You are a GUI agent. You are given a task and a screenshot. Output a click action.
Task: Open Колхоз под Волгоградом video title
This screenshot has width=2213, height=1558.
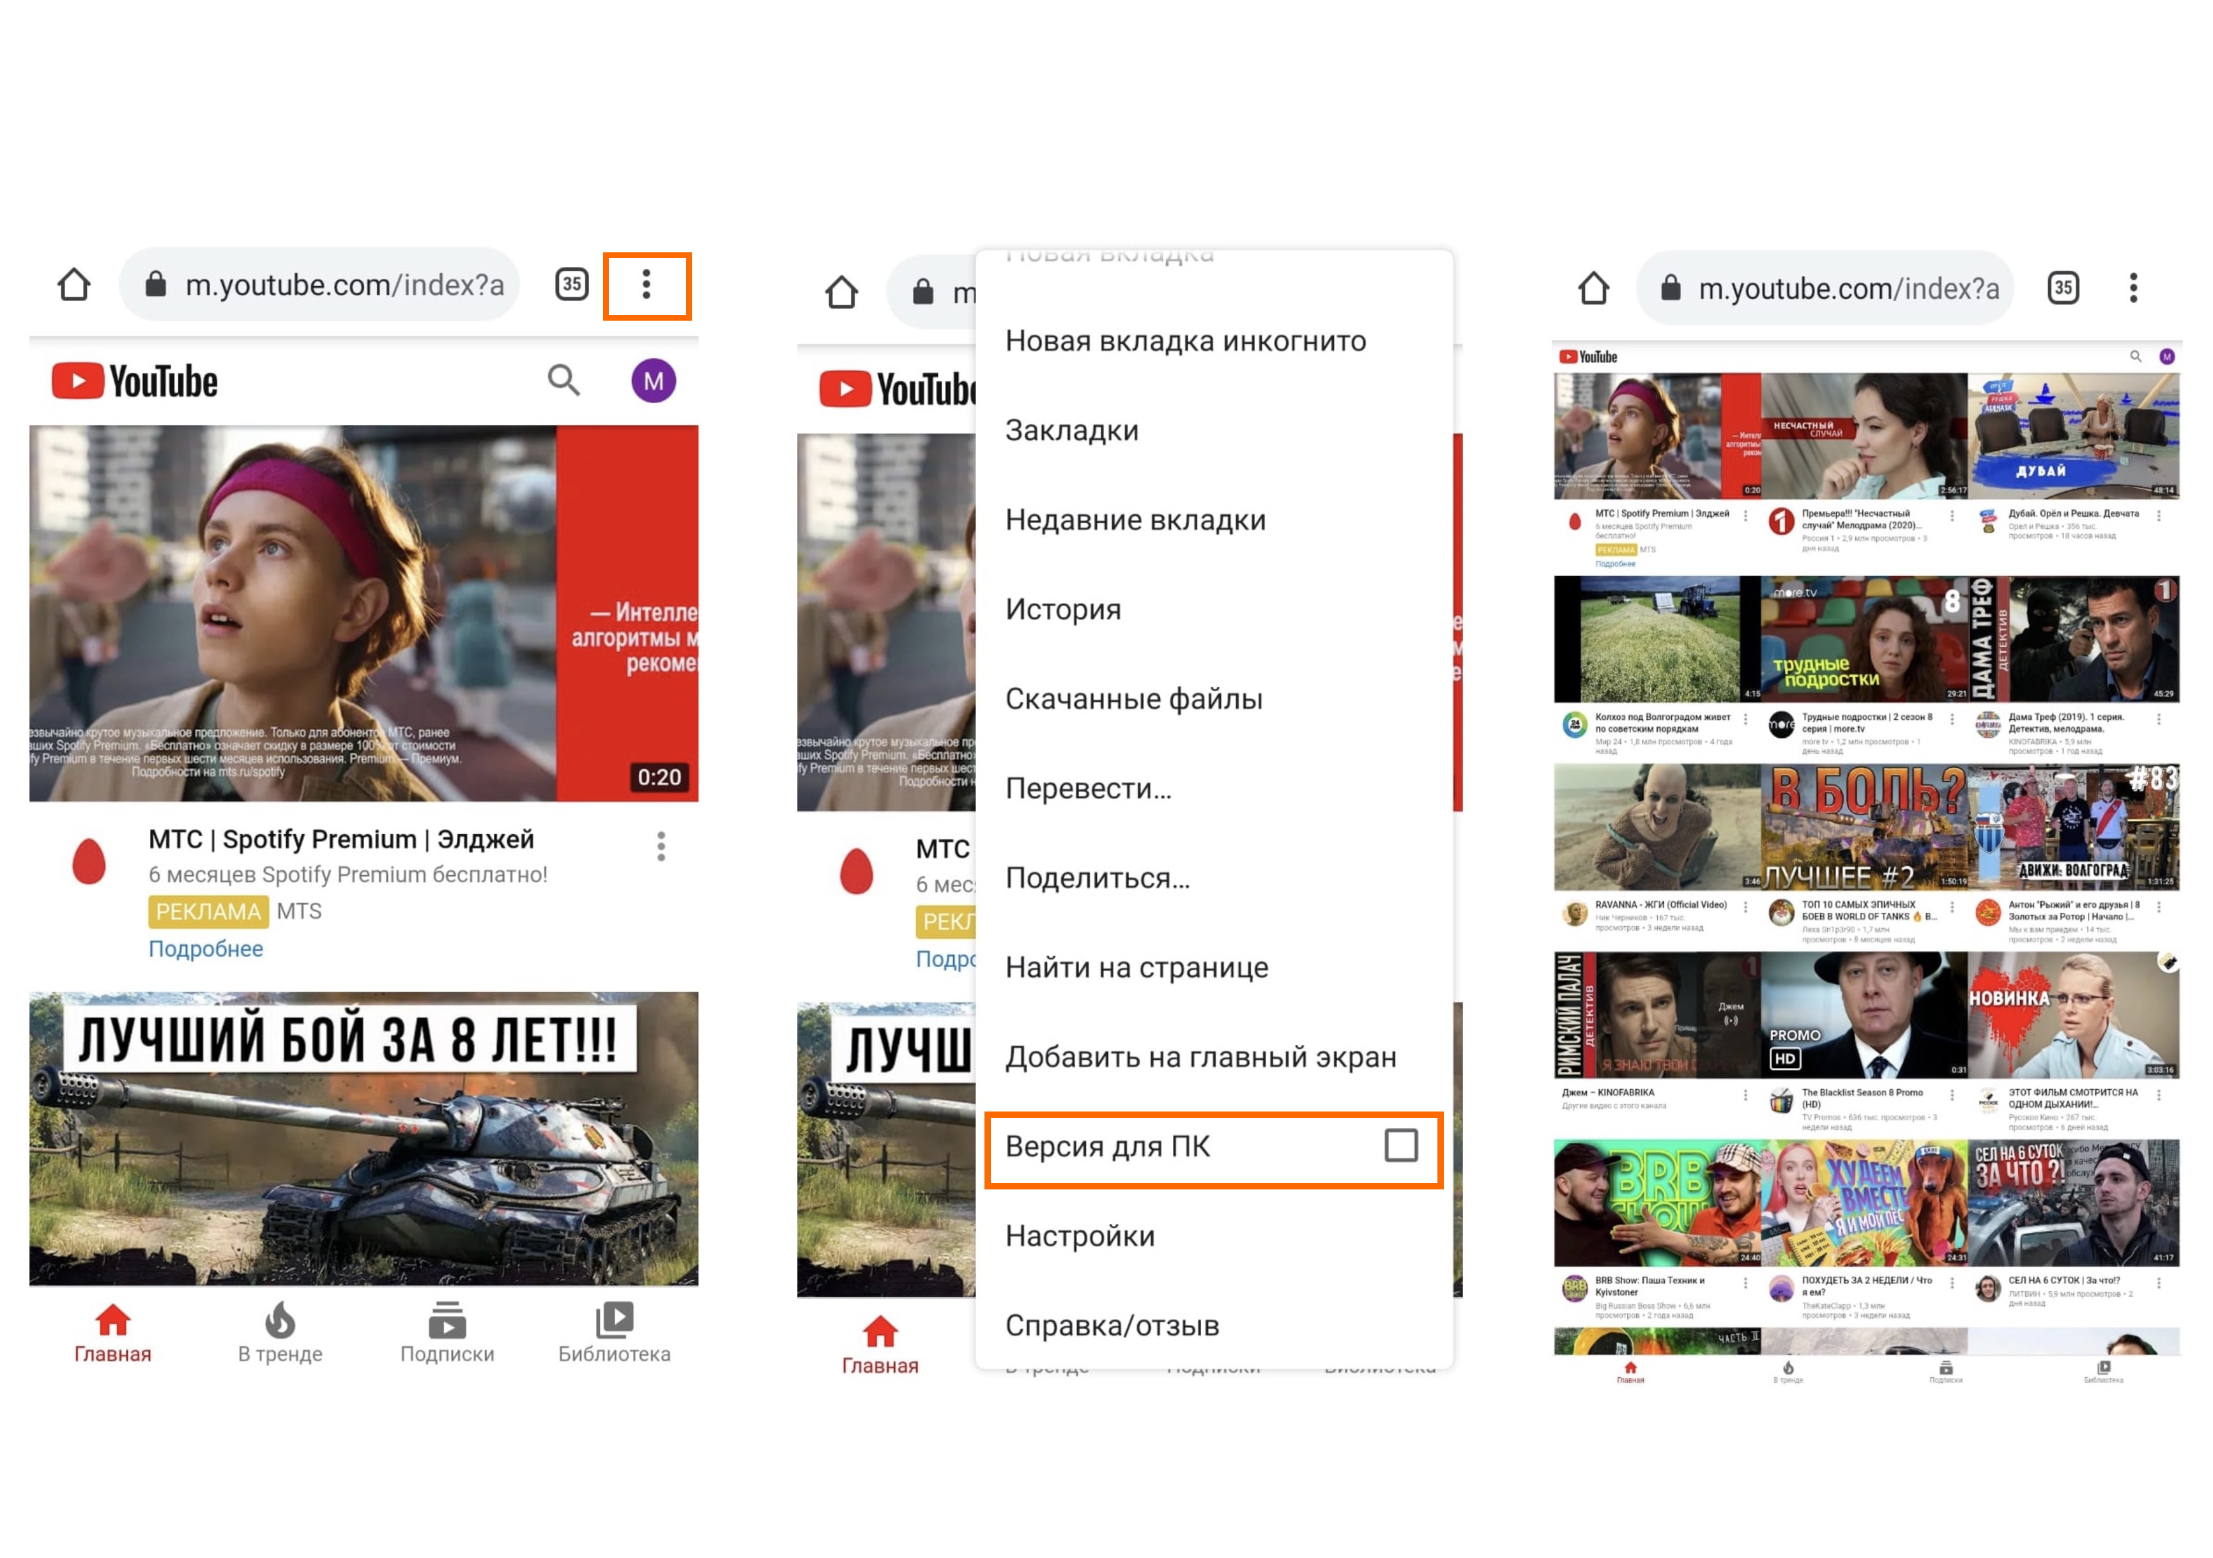coord(1663,722)
